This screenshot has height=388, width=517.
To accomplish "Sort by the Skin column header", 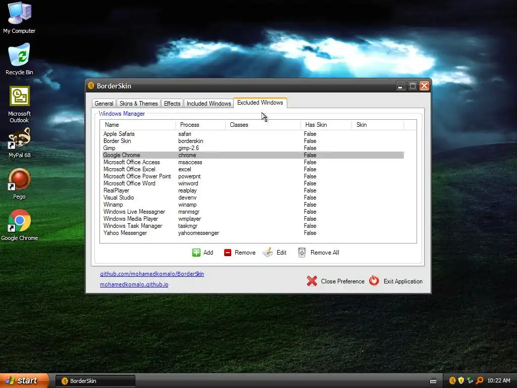I will click(378, 125).
